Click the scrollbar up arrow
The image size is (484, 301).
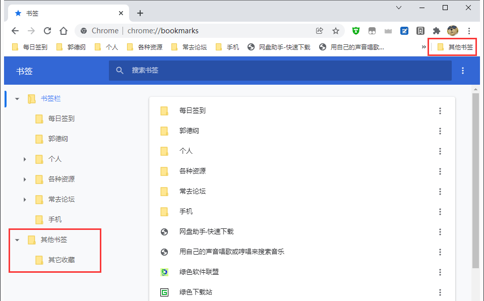475,90
